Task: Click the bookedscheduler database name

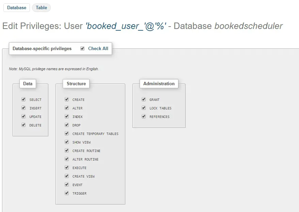Action: pos(249,26)
